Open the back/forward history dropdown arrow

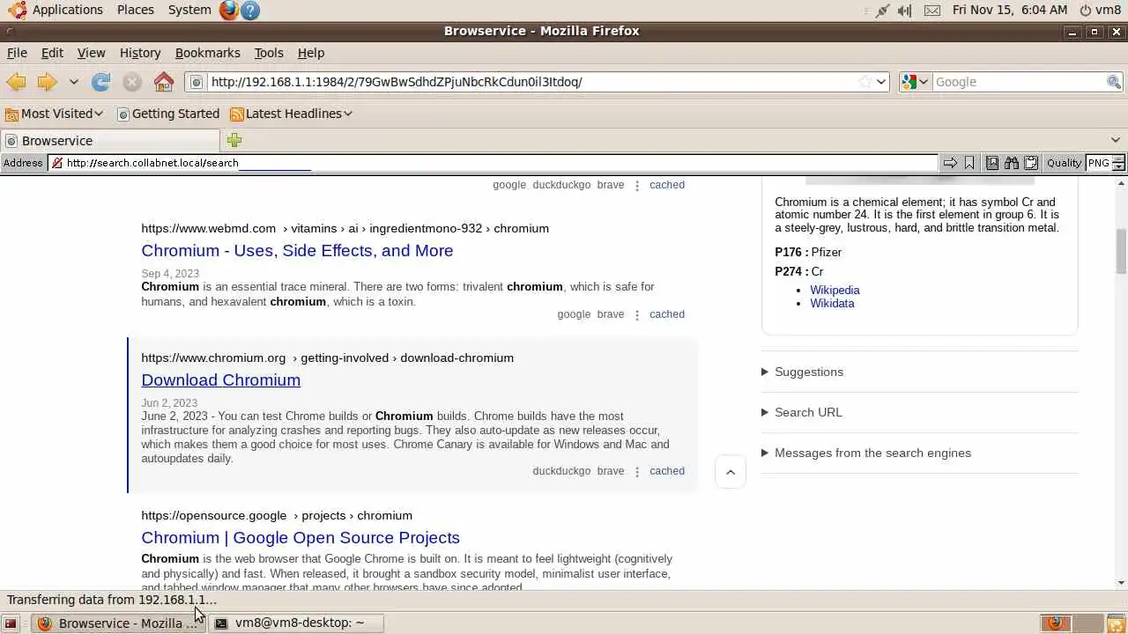point(74,82)
